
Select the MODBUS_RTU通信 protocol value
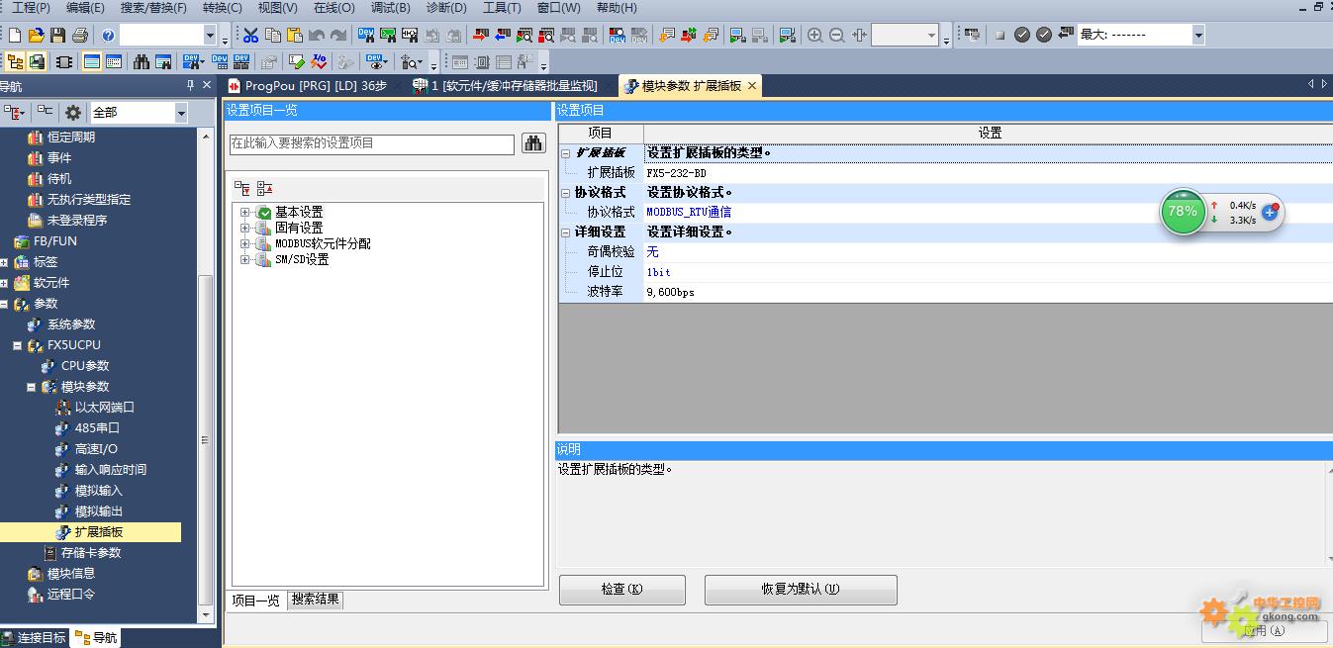click(x=689, y=213)
